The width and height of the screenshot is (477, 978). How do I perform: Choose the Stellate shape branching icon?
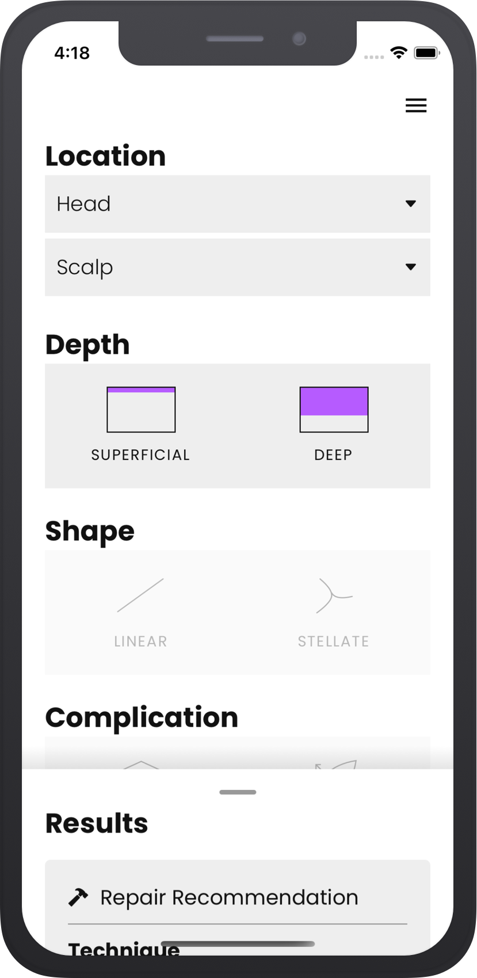[334, 596]
